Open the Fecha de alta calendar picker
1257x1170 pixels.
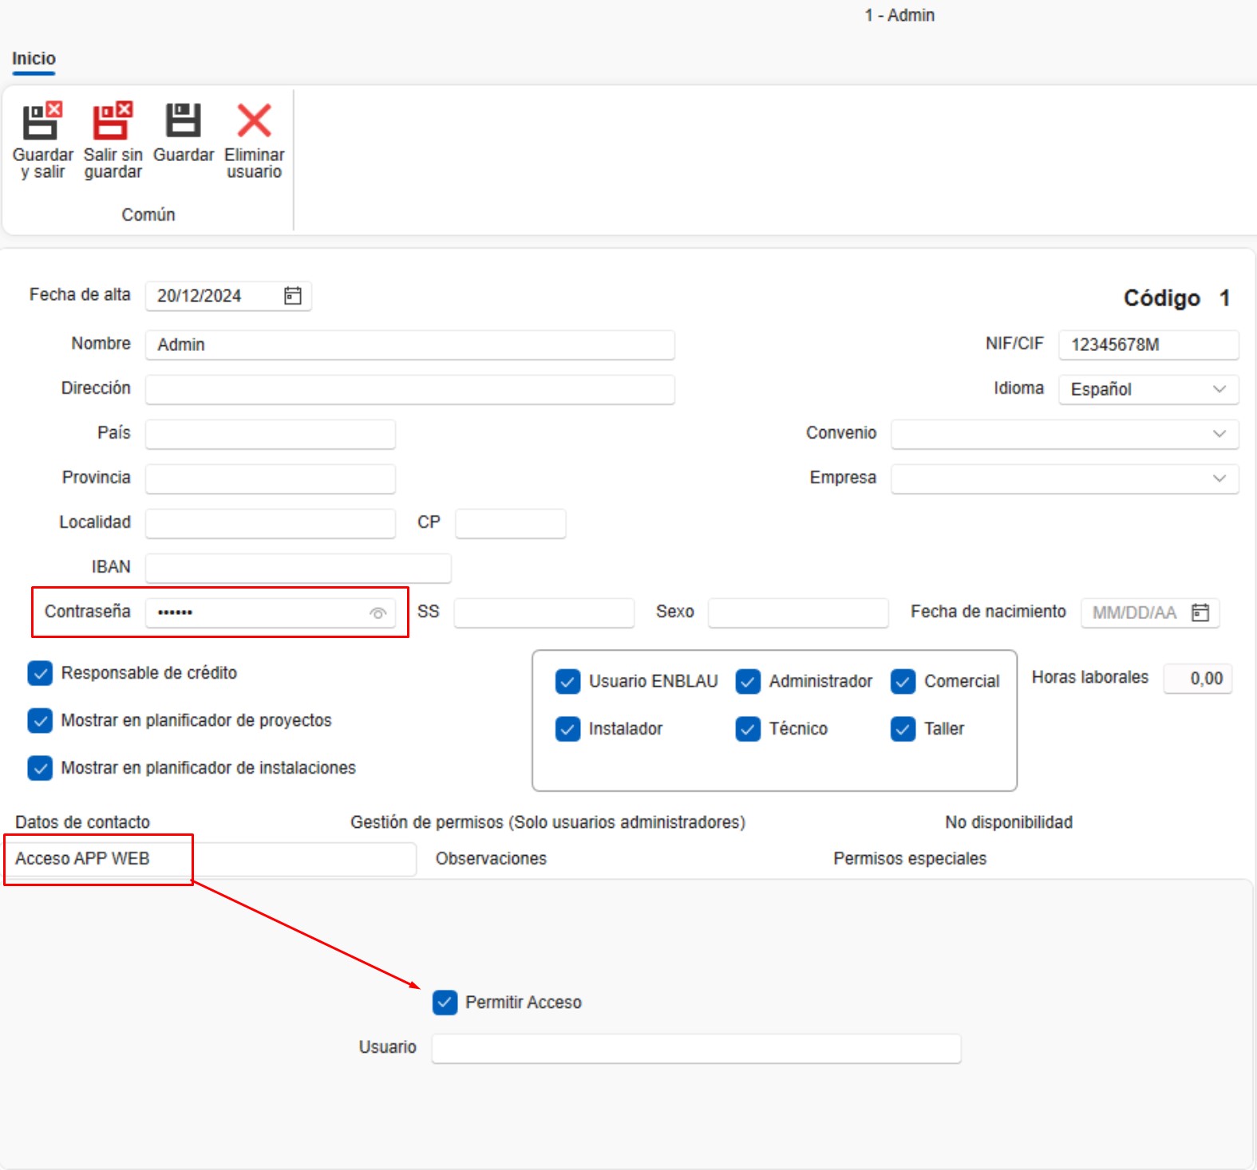click(x=293, y=296)
